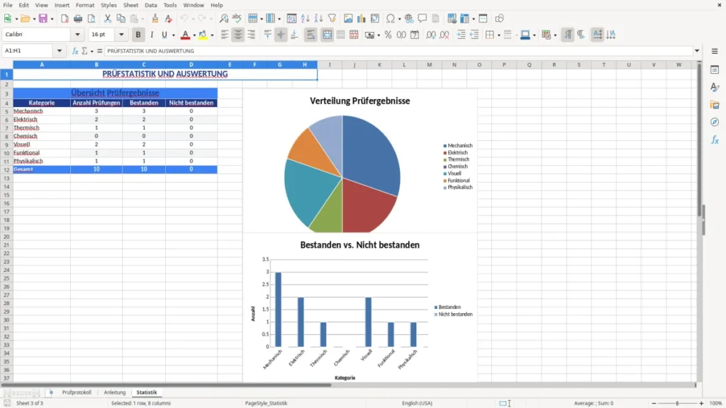Click the Print icon
This screenshot has height=408, width=726.
click(78, 18)
